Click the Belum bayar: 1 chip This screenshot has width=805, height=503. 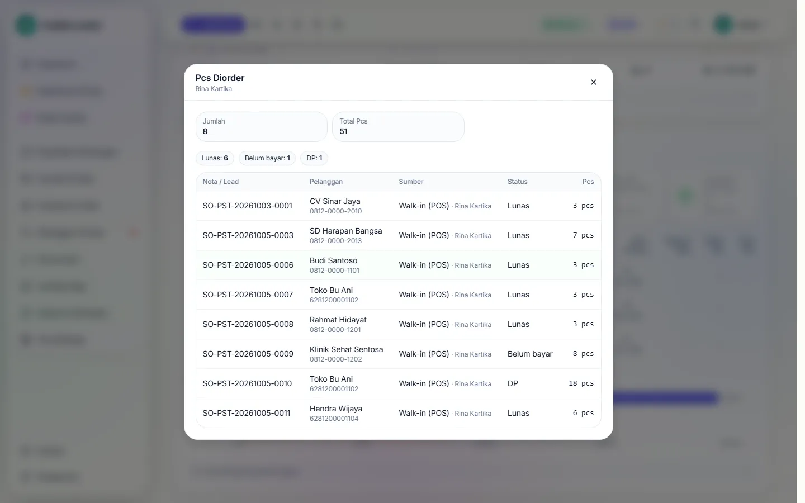point(267,158)
